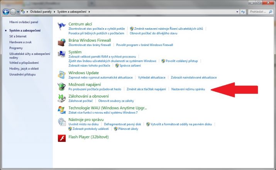Expand arrow after Systém a zabezpečení breadcrumb
Image resolution: width=276 pixels, height=170 pixels.
89,12
